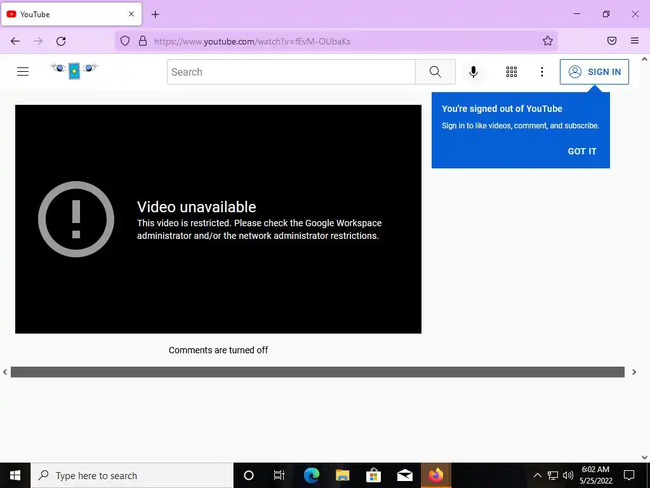
Task: Click the site security padlock icon
Action: coord(143,41)
